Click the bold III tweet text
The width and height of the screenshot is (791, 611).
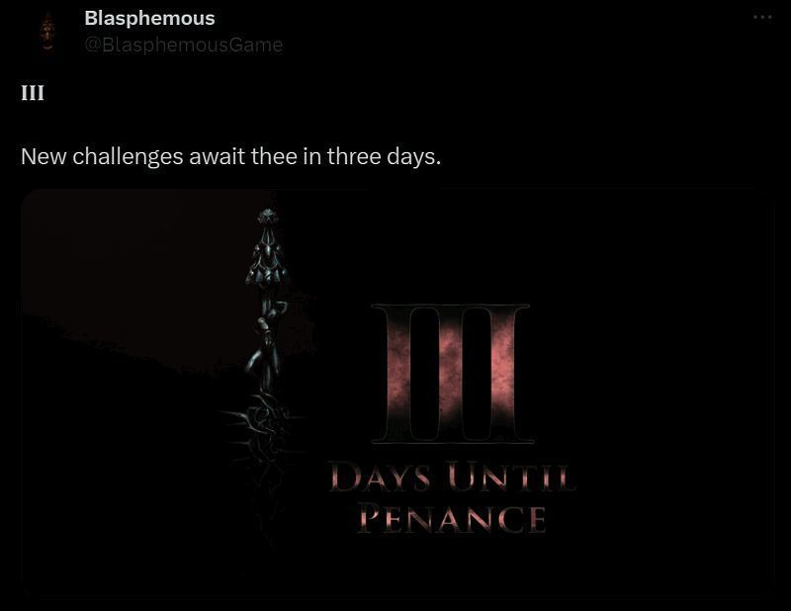pos(33,93)
